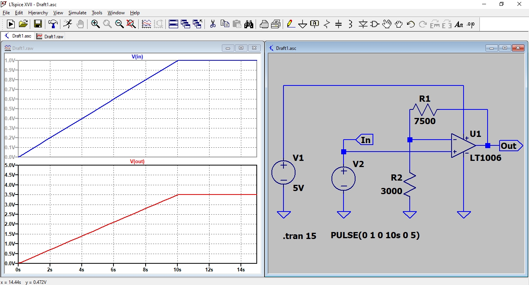This screenshot has width=529, height=285.
Task: Run the simulation with the running man
Action: [68, 24]
